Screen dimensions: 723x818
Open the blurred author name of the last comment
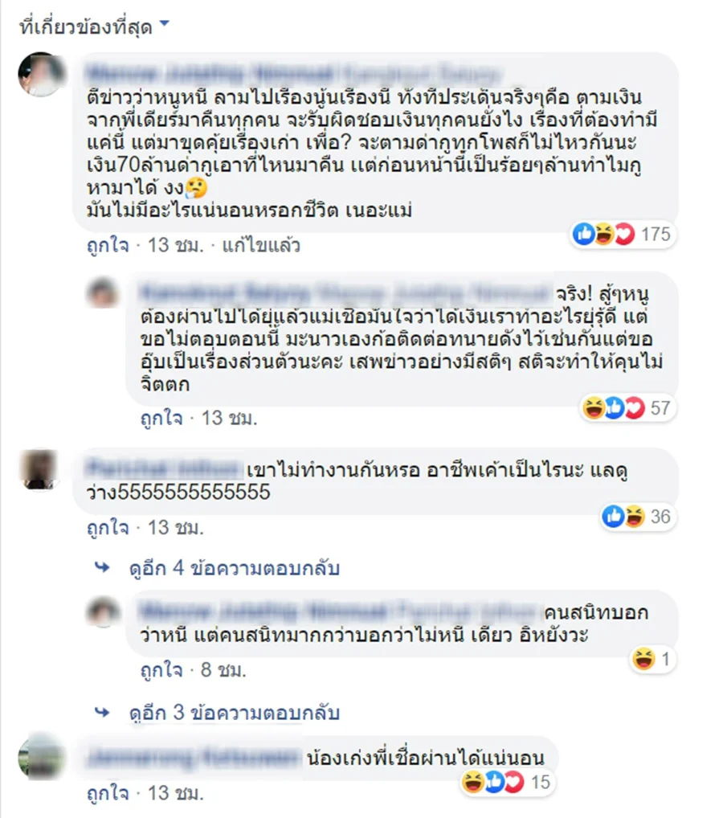(194, 758)
